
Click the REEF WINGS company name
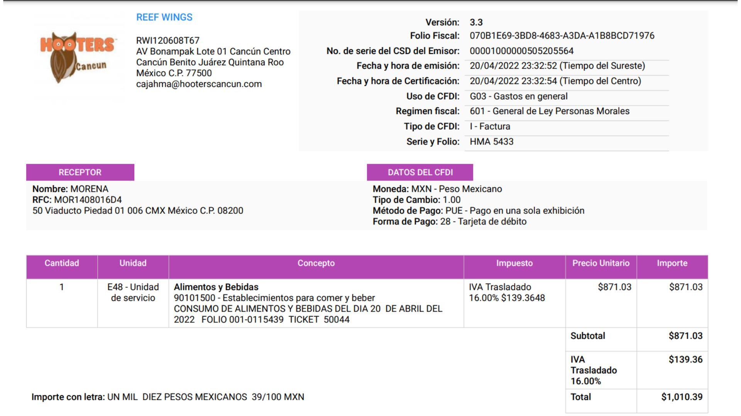(164, 17)
